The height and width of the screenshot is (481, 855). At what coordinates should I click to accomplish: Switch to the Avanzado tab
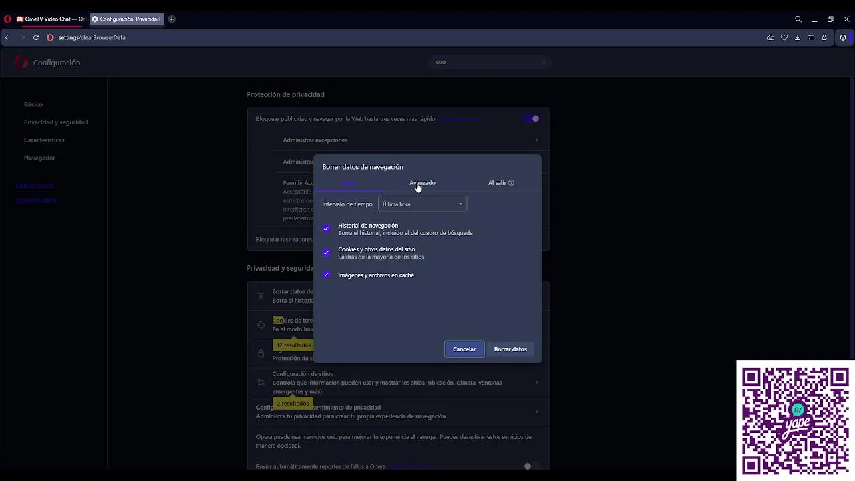422,183
